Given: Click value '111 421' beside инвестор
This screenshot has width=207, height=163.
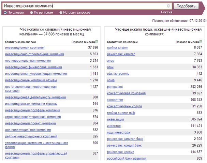Looking at the screenshot, I should (196, 125).
